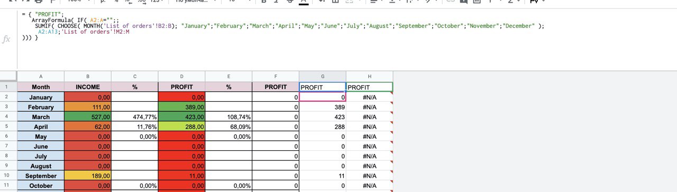This screenshot has height=192, width=677.
Task: Click the PROFIT header in column D
Action: click(x=182, y=87)
